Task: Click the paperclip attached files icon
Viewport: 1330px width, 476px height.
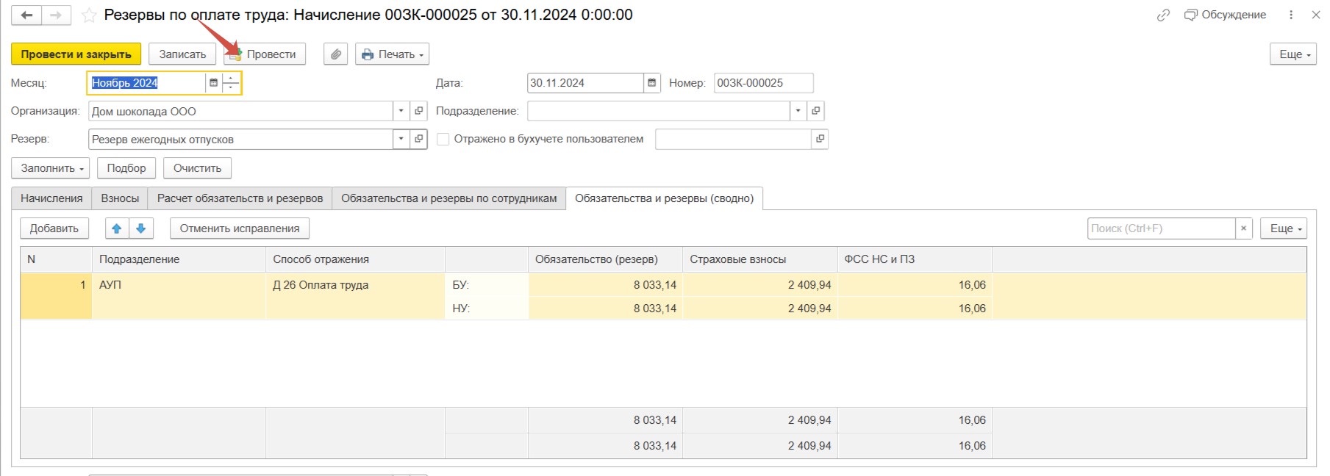Action: click(335, 54)
